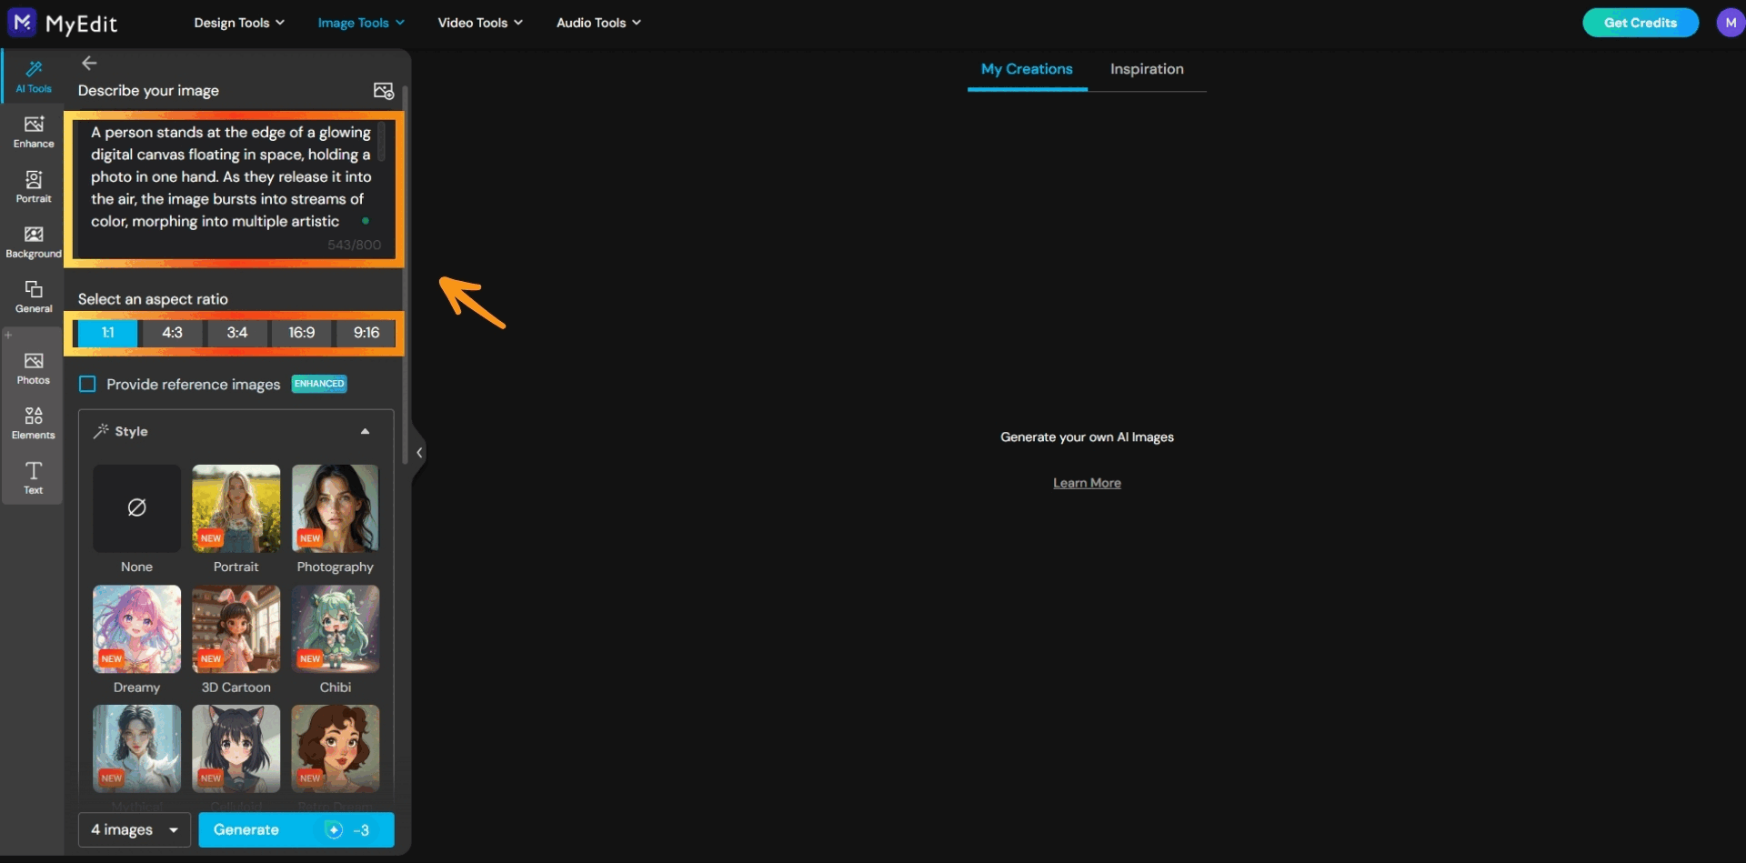Image resolution: width=1746 pixels, height=863 pixels.
Task: Select the curly-haired retro girl style thumbnail
Action: coord(336,748)
